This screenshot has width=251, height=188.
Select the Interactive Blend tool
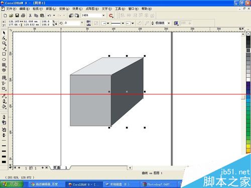pos(4,89)
